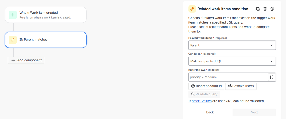Open the smart-values link
The width and height of the screenshot is (286, 119).
tap(202, 101)
